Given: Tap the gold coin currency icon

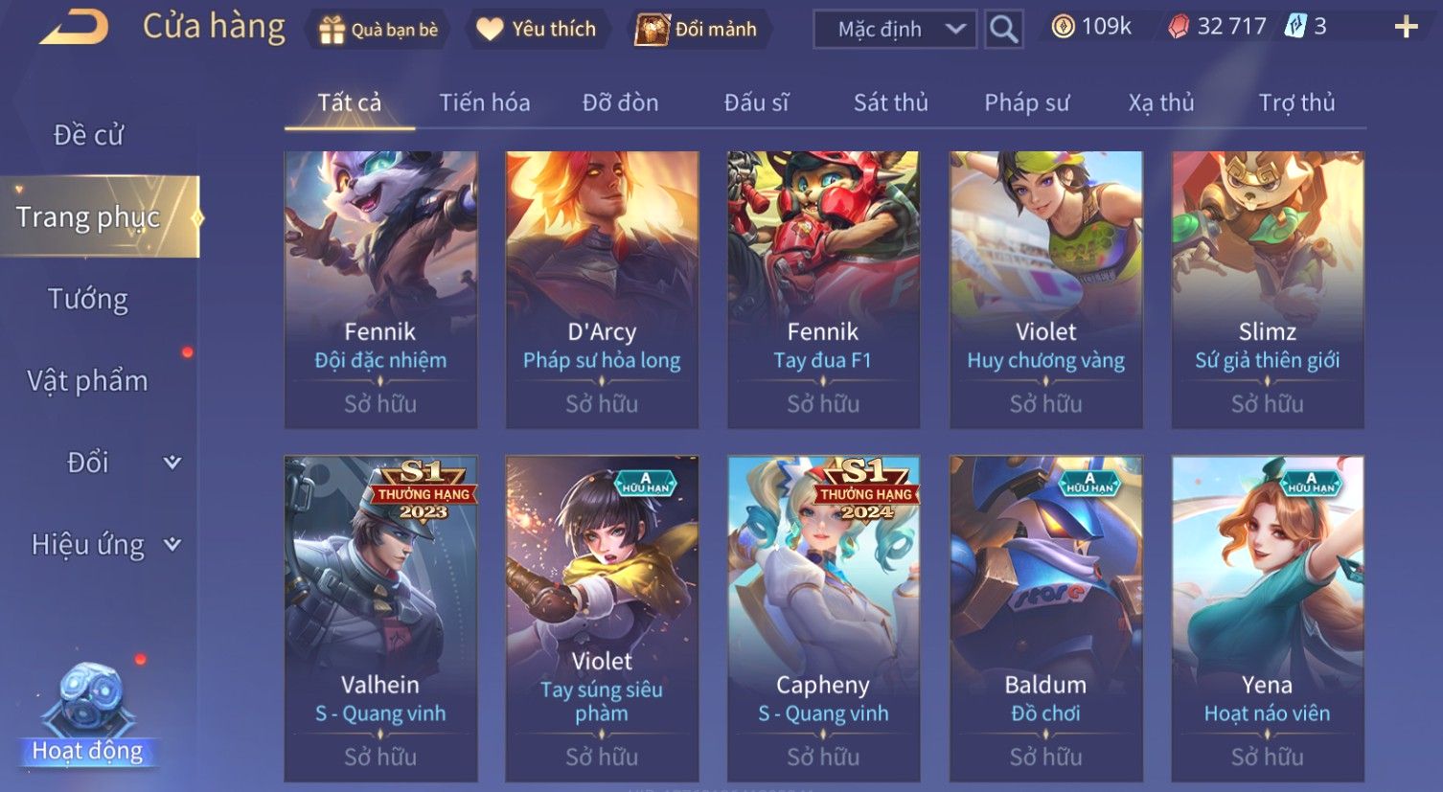Looking at the screenshot, I should point(1063,27).
